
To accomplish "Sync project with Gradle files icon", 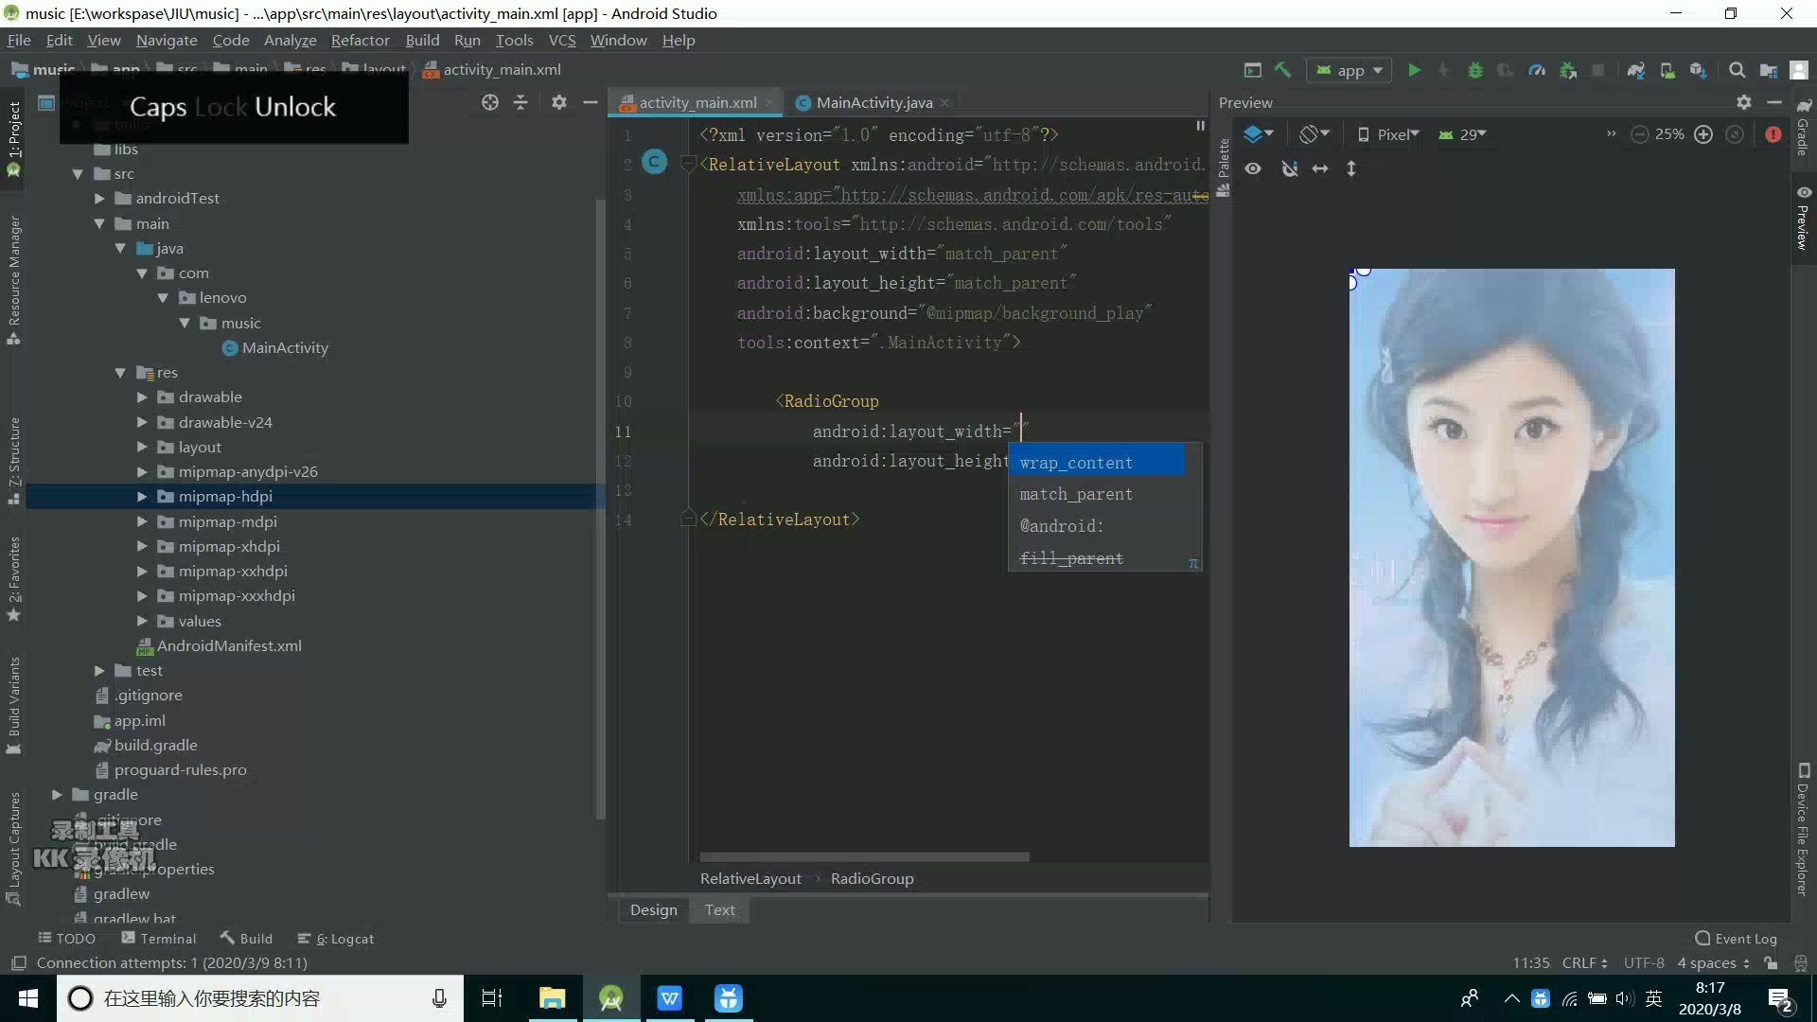I will coord(1636,70).
